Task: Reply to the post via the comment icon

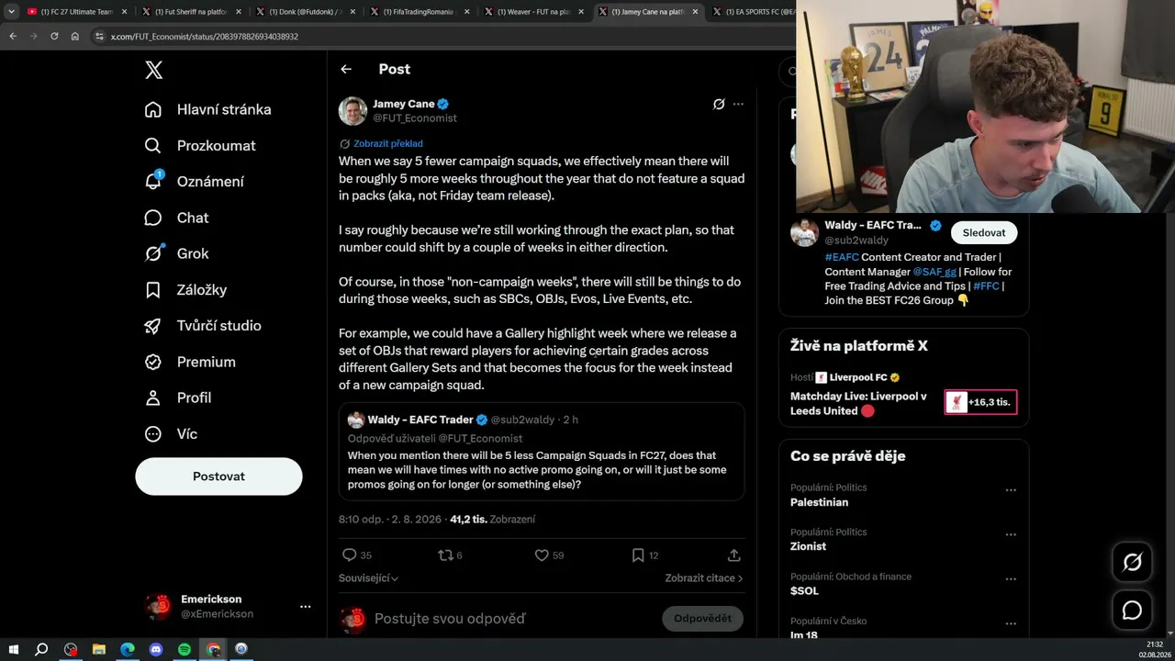Action: coord(349,555)
